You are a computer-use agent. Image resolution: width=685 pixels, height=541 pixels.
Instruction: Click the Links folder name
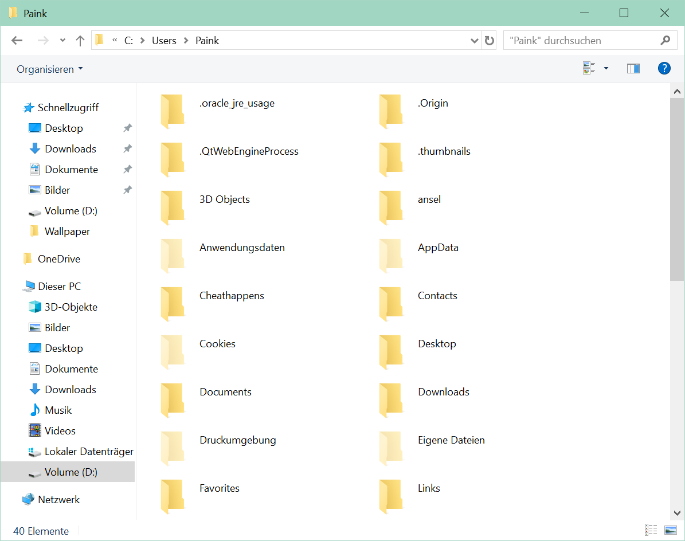pyautogui.click(x=429, y=488)
